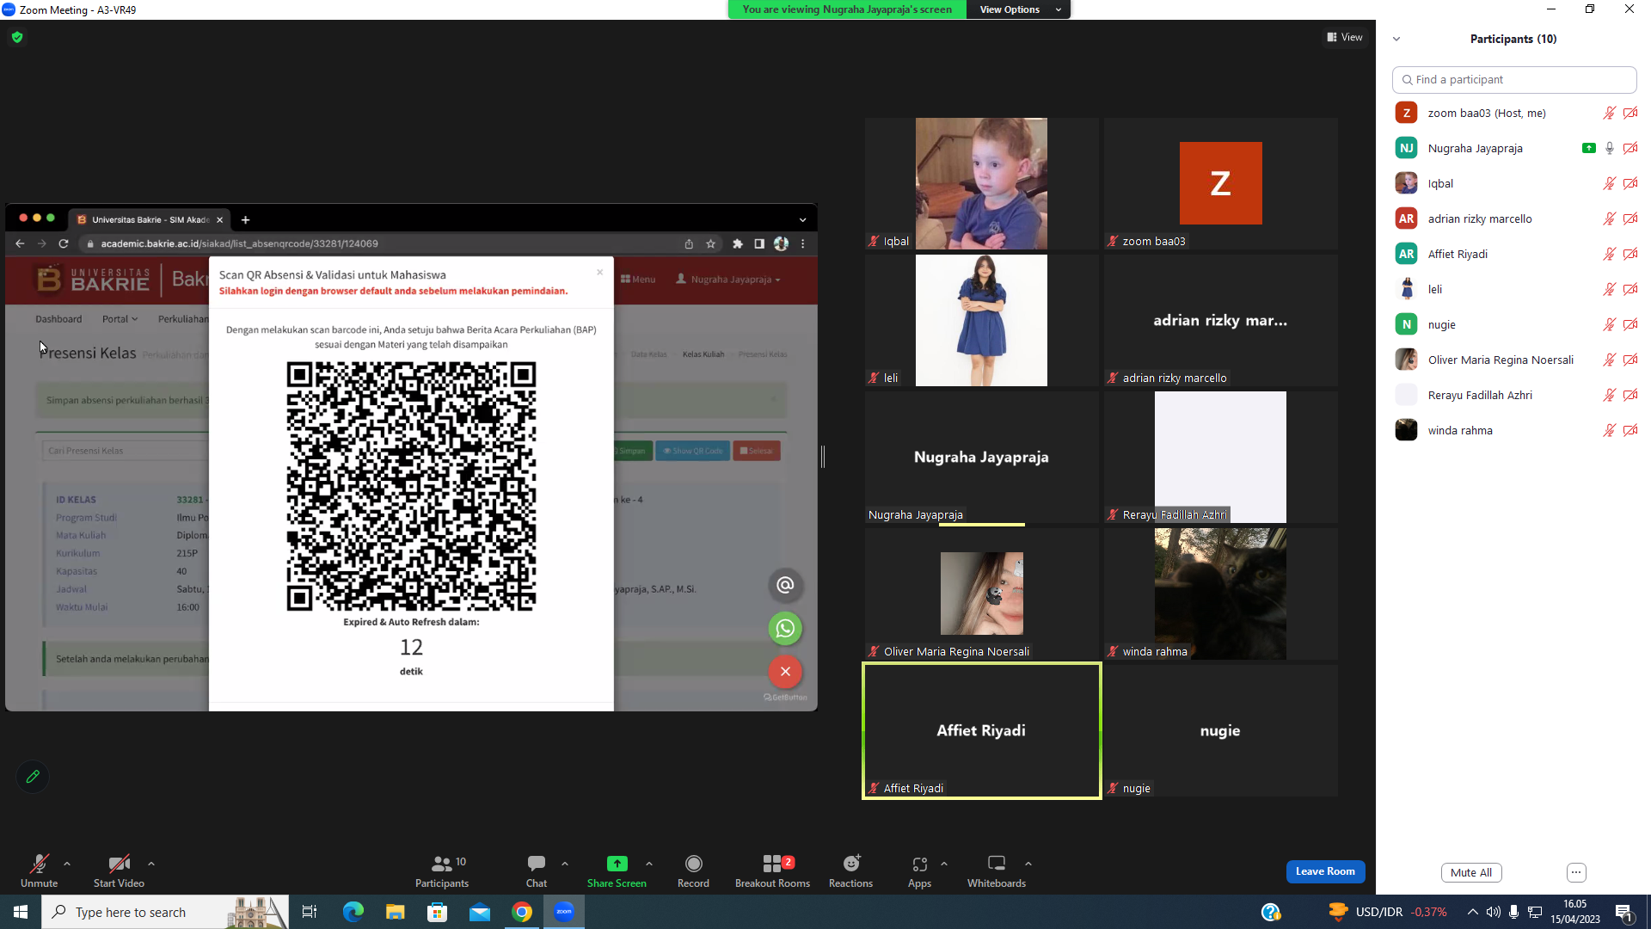Start recording with the Record button
The width and height of the screenshot is (1651, 929).
[x=693, y=871]
